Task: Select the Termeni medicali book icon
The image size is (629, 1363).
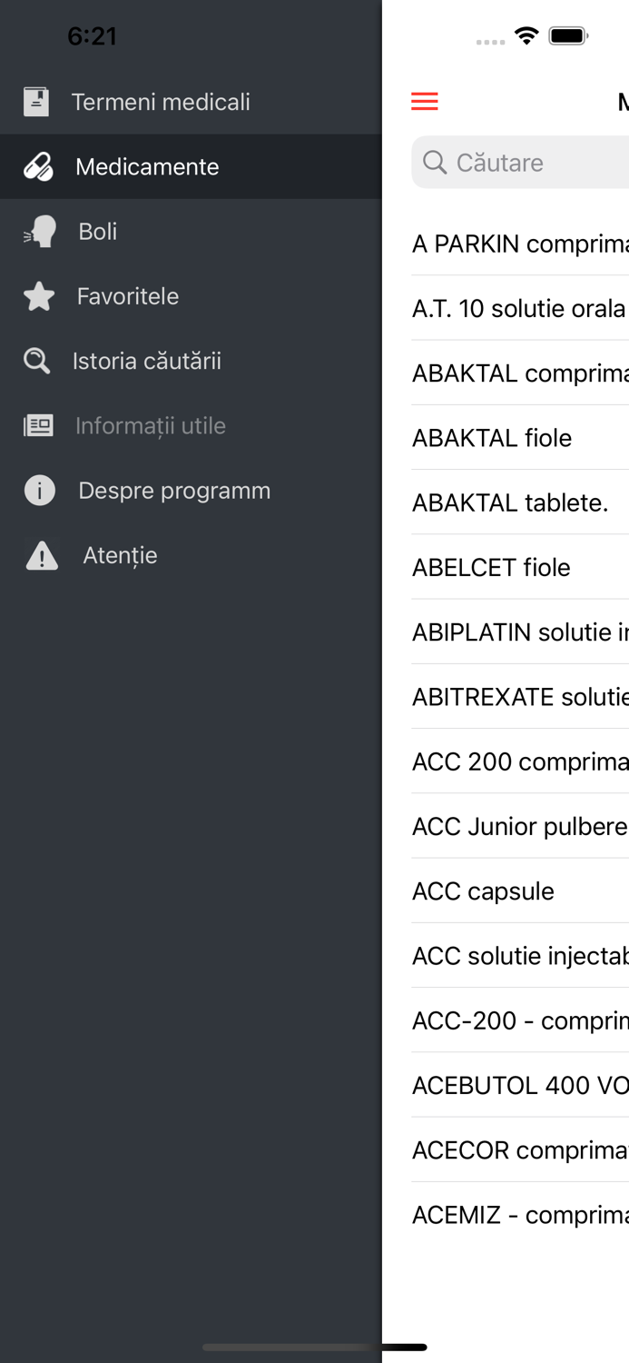Action: [36, 102]
